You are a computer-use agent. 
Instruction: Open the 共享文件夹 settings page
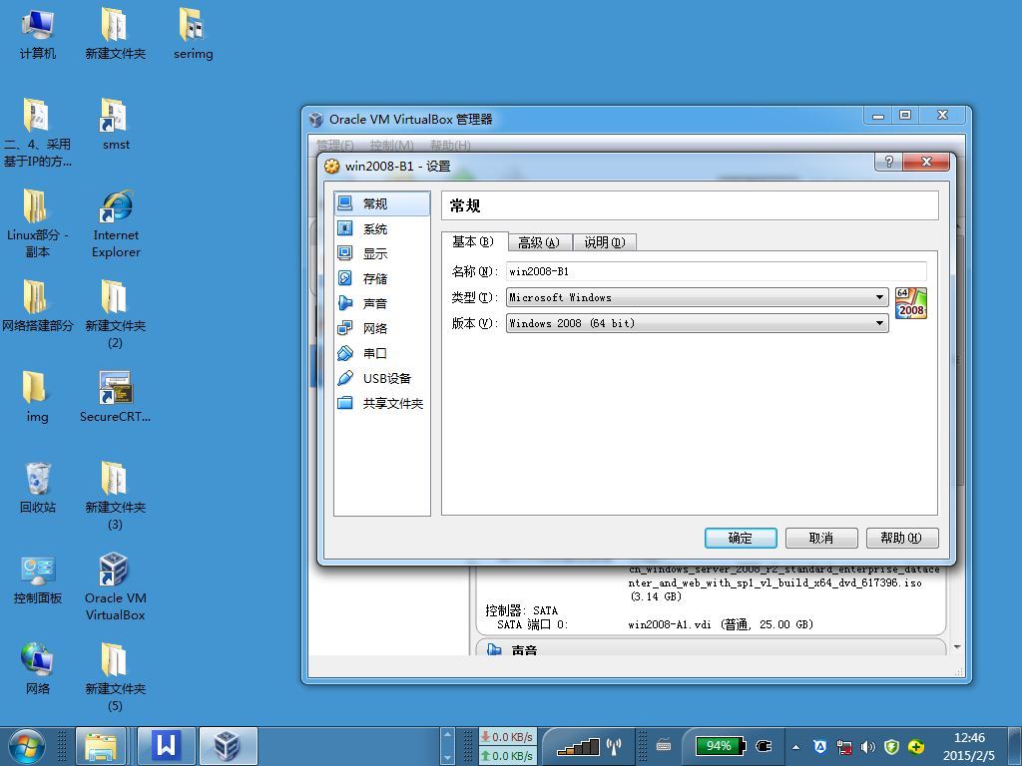point(382,403)
